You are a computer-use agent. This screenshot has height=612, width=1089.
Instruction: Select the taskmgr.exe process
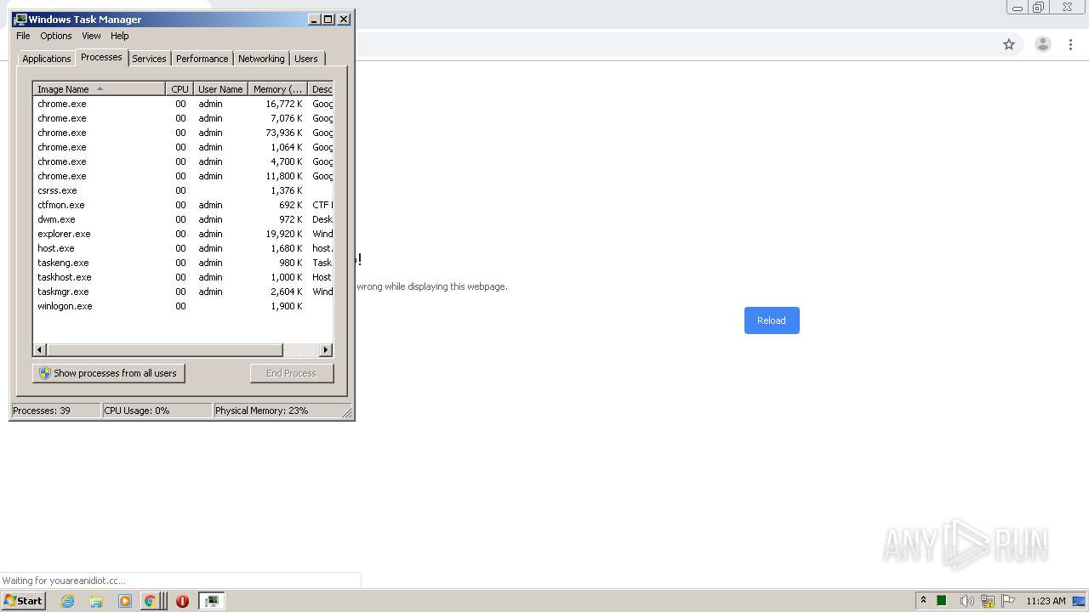(183, 292)
